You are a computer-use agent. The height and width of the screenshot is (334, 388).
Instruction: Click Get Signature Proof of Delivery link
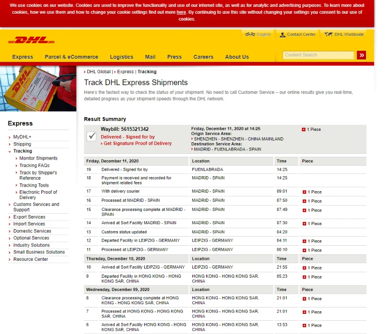[x=137, y=143]
